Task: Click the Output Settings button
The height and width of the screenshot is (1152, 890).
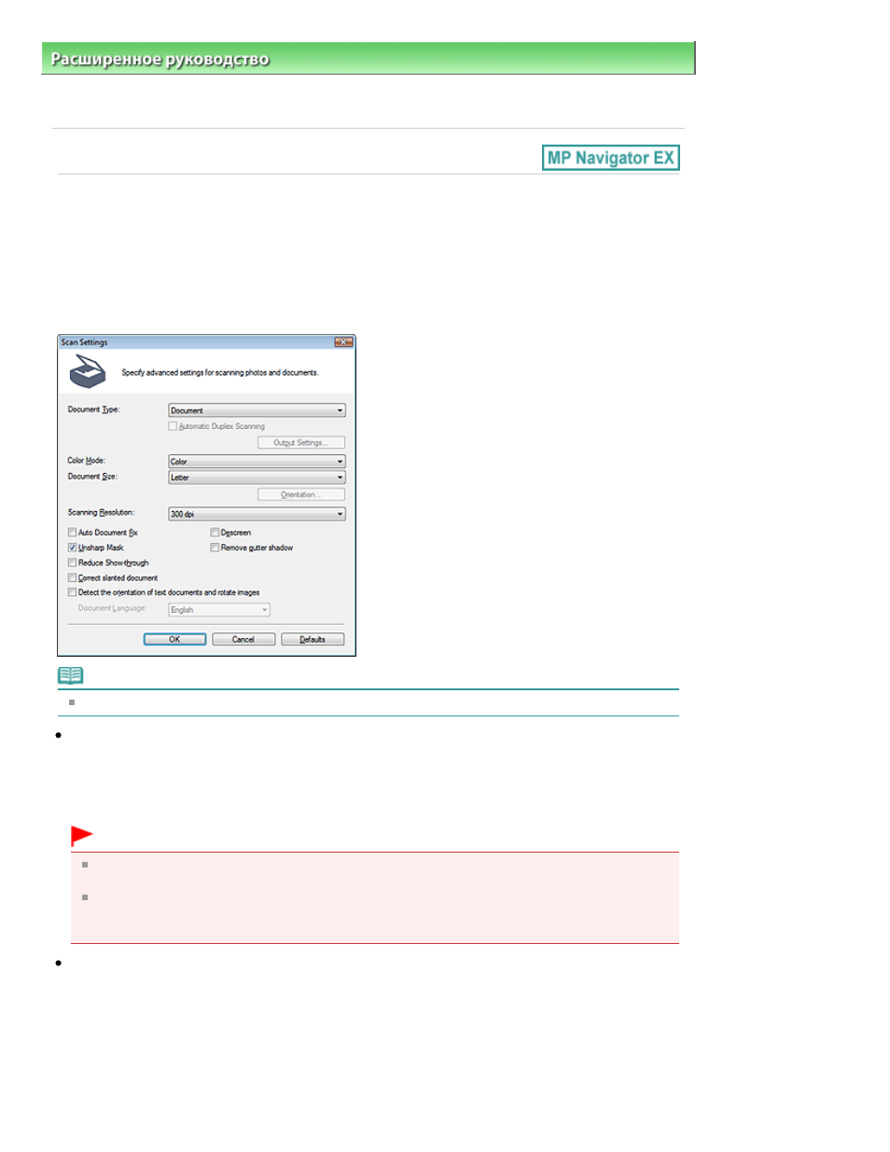Action: [x=301, y=443]
